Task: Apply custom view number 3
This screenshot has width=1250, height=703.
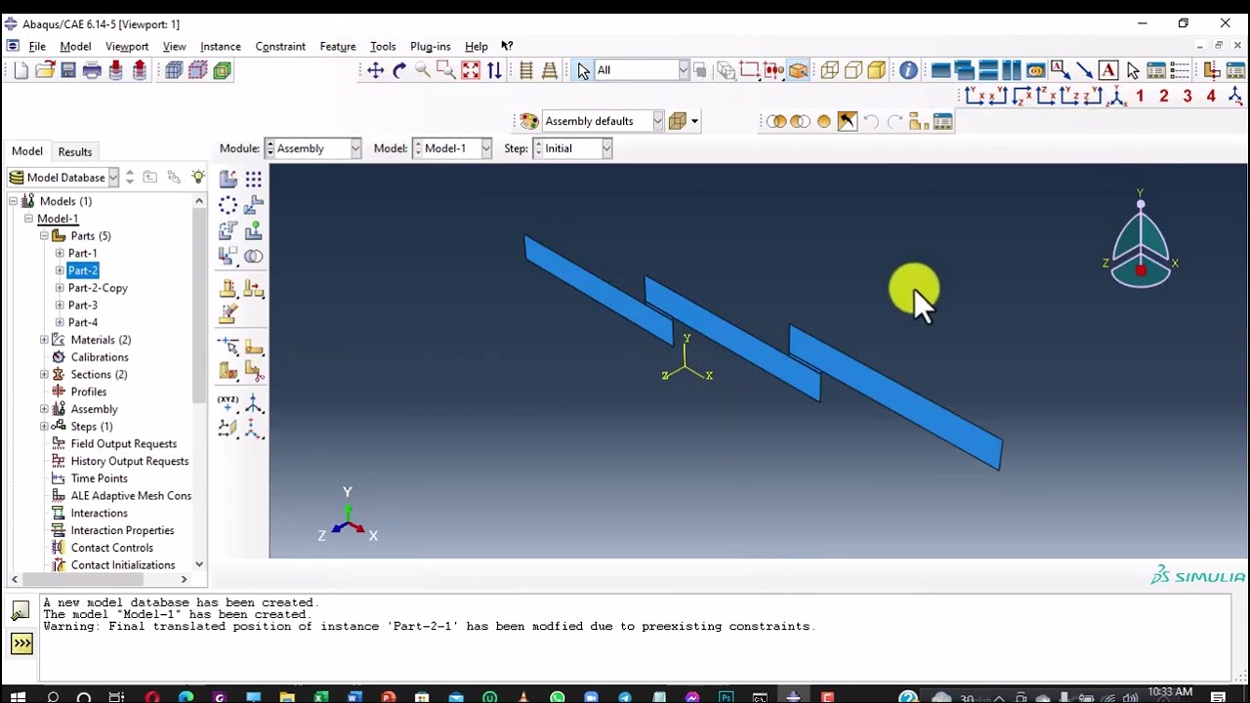Action: point(1187,96)
